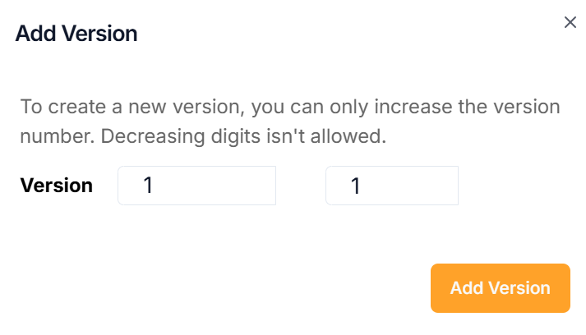The height and width of the screenshot is (335, 586).
Task: Submit the new version
Action: click(x=500, y=288)
